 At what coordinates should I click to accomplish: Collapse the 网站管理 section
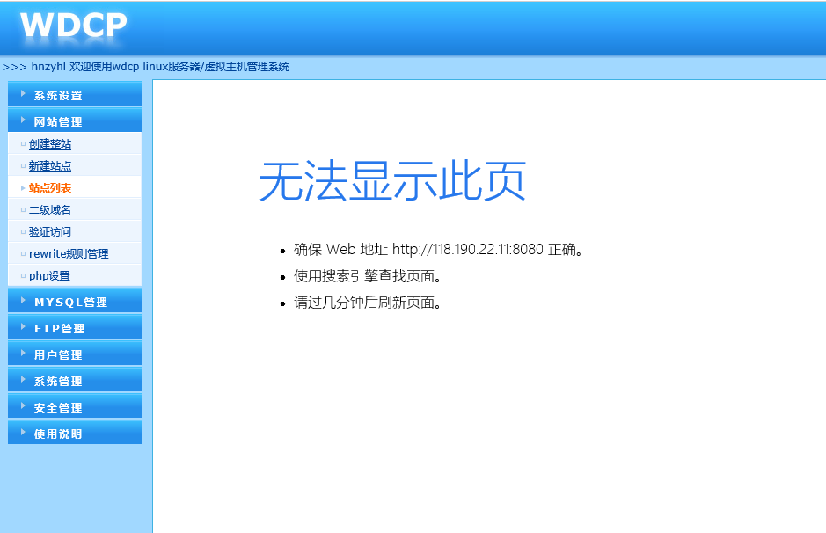58,121
